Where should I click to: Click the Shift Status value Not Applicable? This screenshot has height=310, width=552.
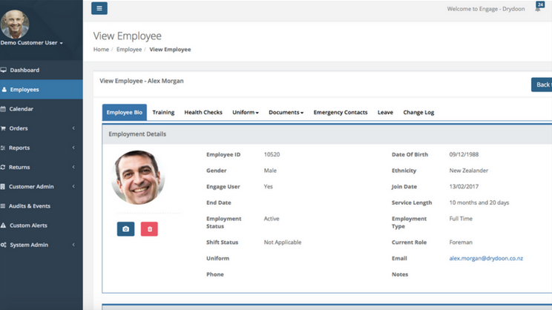283,243
